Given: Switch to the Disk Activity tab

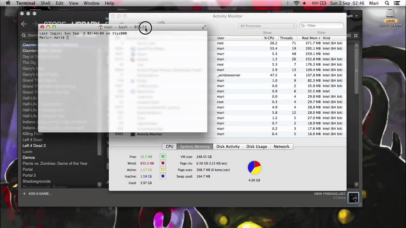Looking at the screenshot, I should tap(228, 147).
